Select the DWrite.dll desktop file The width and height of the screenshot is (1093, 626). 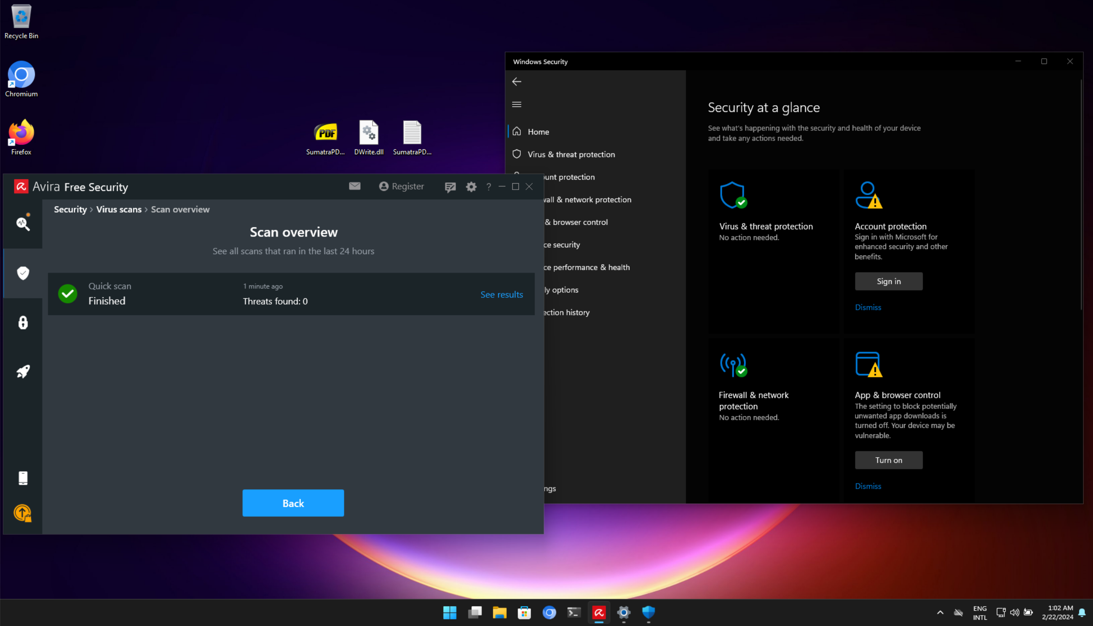369,138
